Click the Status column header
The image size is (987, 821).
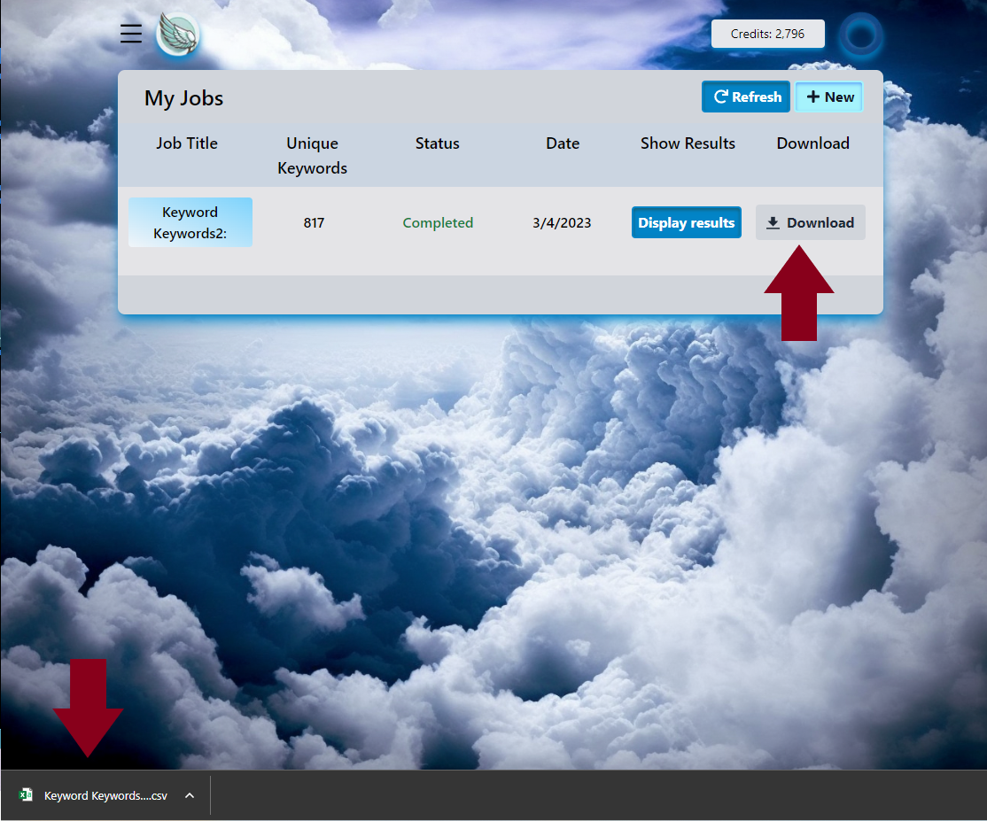point(438,143)
